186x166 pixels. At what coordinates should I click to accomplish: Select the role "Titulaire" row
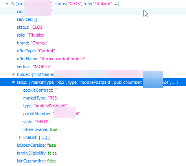point(93,35)
